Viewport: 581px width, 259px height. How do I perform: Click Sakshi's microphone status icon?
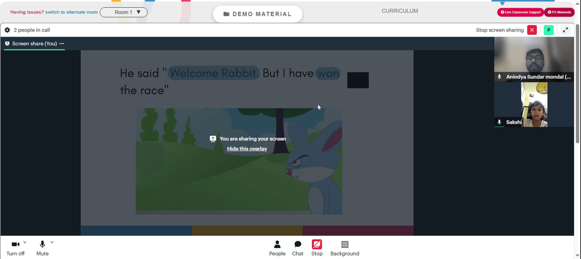point(500,122)
